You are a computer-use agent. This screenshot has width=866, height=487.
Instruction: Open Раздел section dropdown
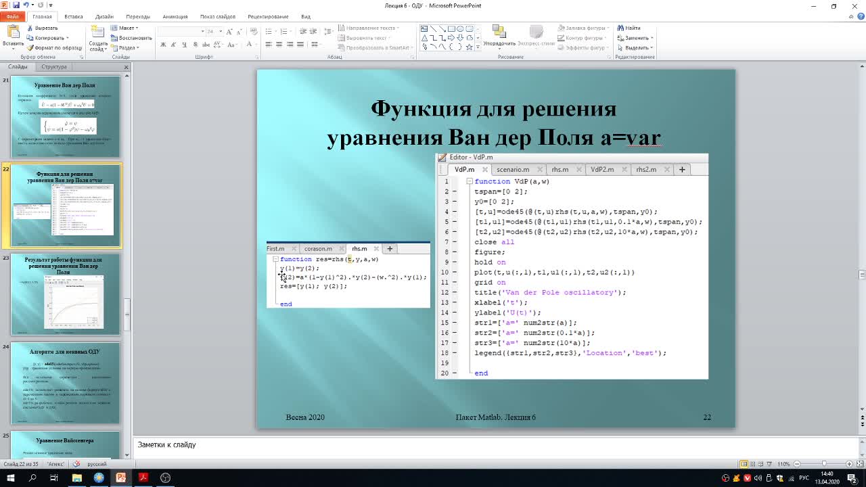125,48
